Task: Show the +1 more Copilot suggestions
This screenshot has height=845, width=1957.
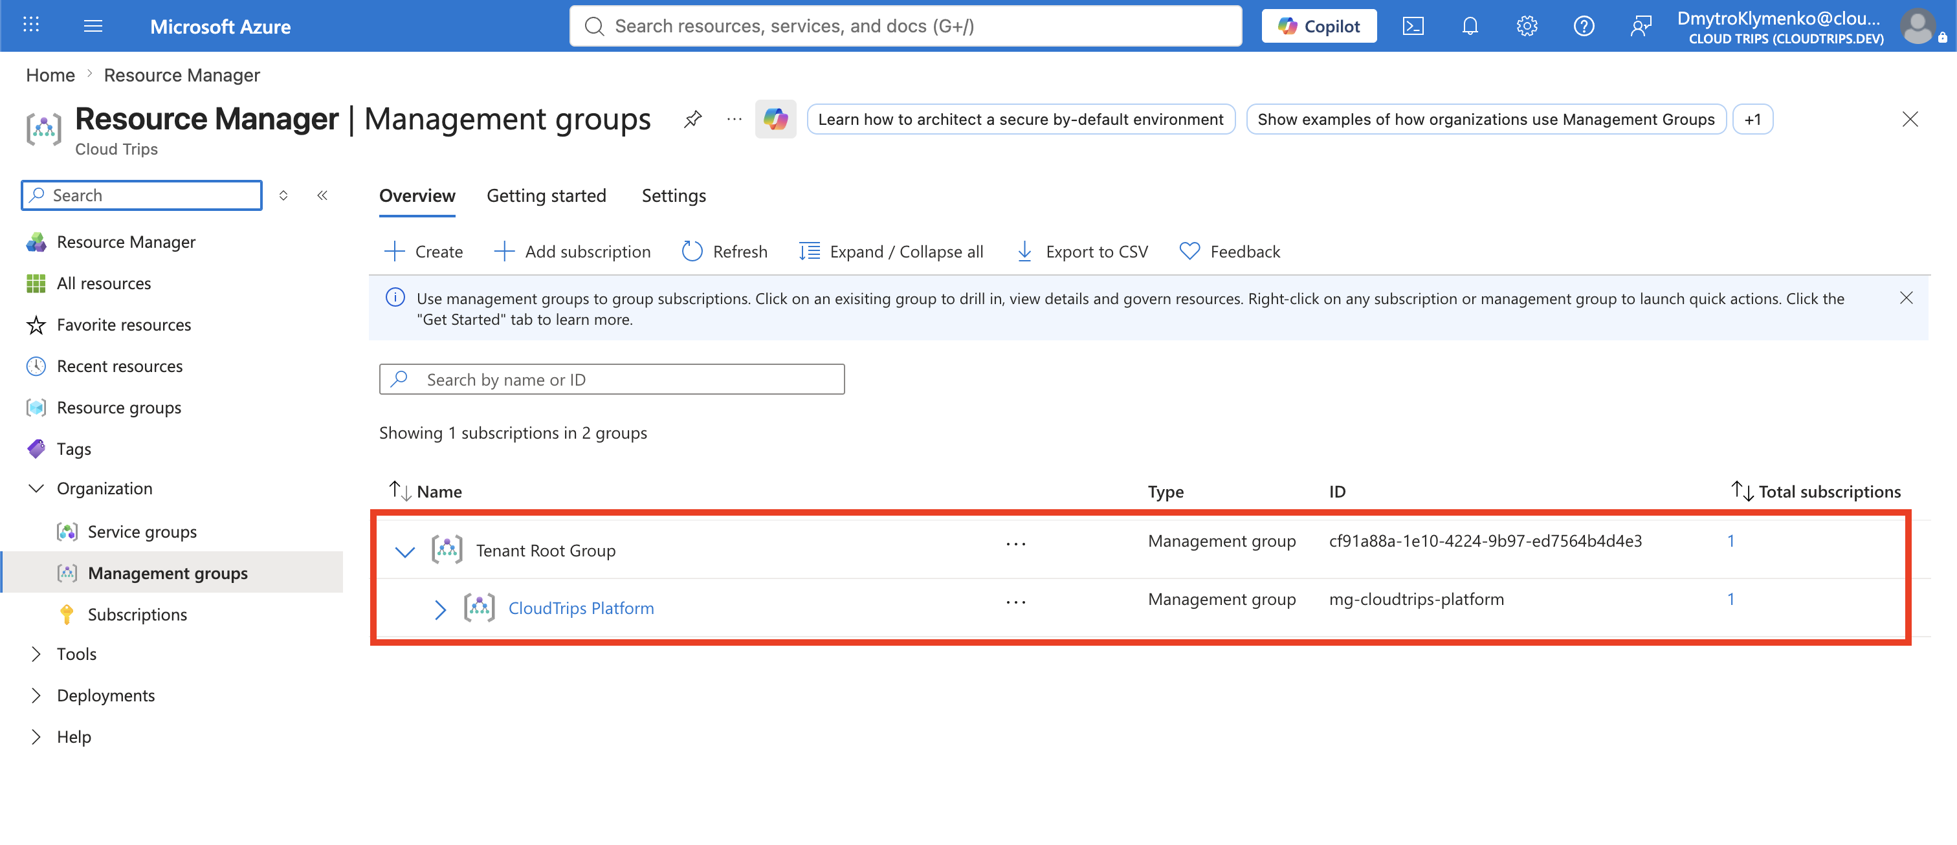Action: click(x=1752, y=119)
